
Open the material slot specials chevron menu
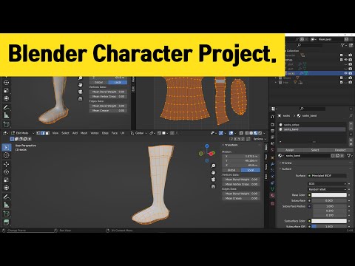351,134
